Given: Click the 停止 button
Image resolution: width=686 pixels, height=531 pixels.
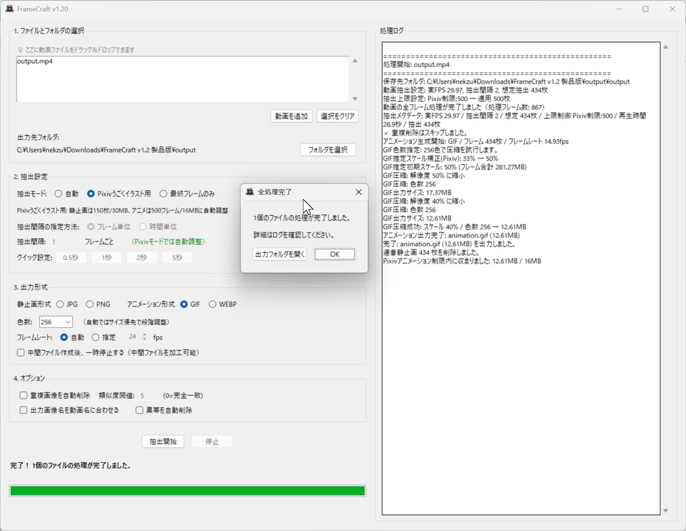Looking at the screenshot, I should pyautogui.click(x=212, y=441).
